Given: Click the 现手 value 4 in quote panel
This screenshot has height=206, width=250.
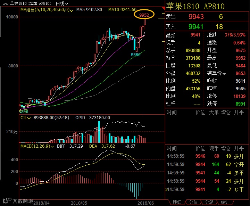Looking at the screenshot, I should [x=199, y=43].
